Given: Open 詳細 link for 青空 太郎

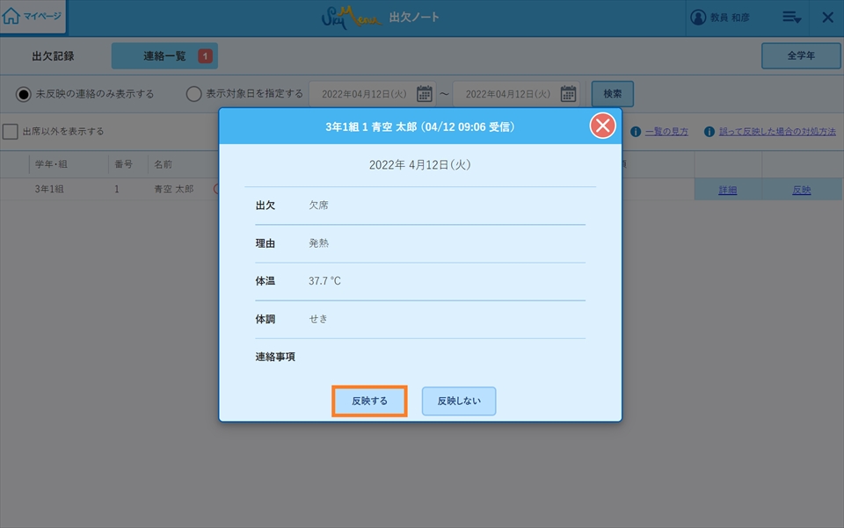Looking at the screenshot, I should pos(727,190).
